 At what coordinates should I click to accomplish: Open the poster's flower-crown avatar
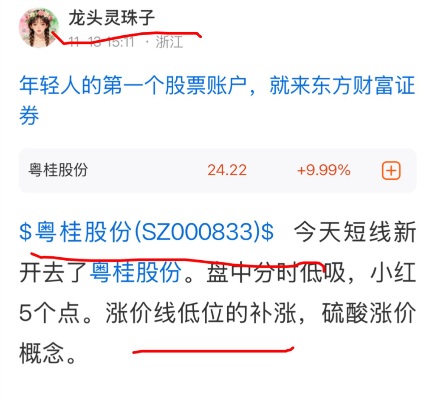point(39,28)
